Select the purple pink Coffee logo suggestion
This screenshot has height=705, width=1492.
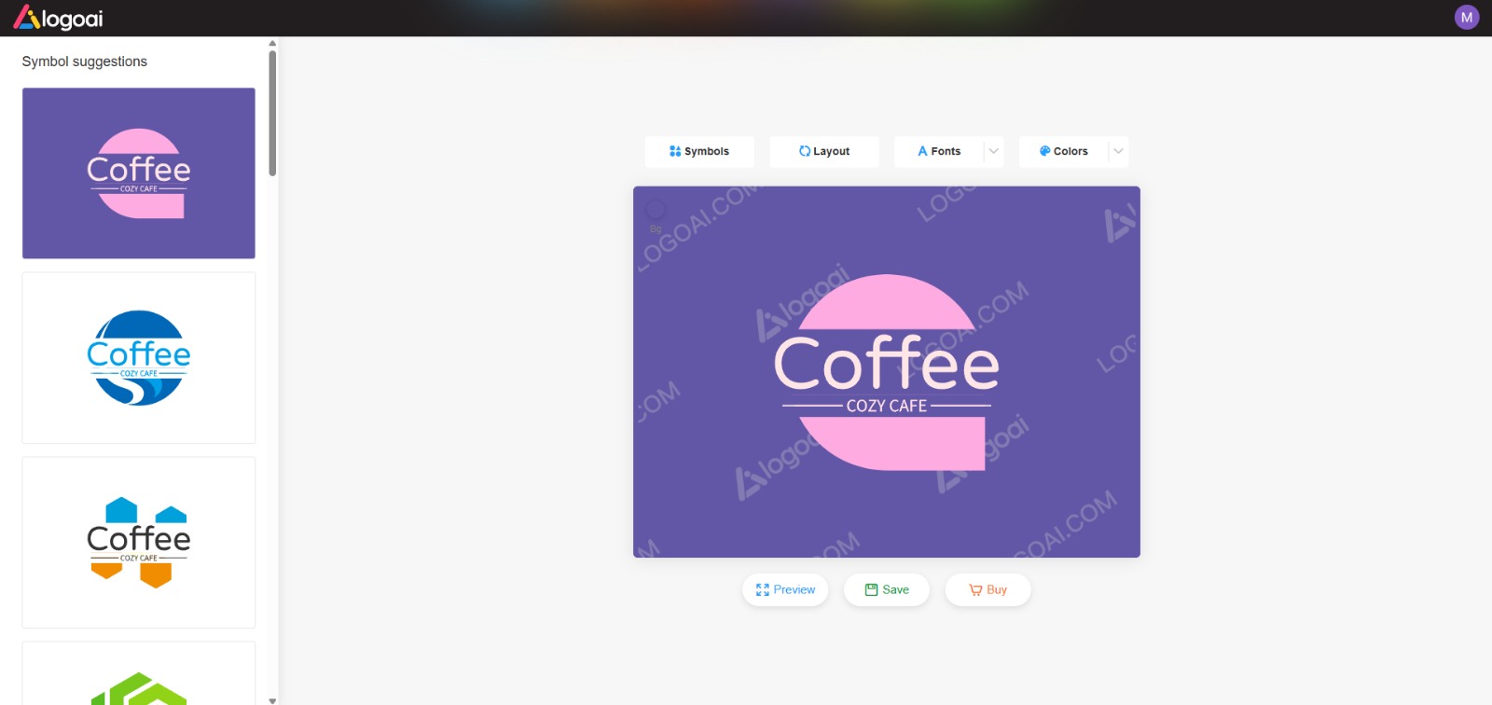[139, 173]
